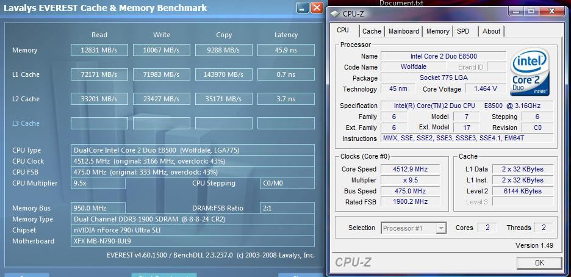The height and width of the screenshot is (277, 571).
Task: Click the Bus Speed 475.0 MHz field in CPU-Z
Action: tap(410, 191)
